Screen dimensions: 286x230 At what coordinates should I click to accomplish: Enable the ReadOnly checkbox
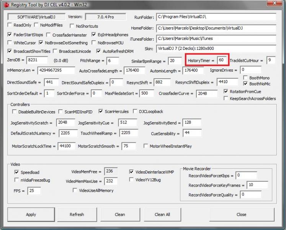(x=10, y=25)
